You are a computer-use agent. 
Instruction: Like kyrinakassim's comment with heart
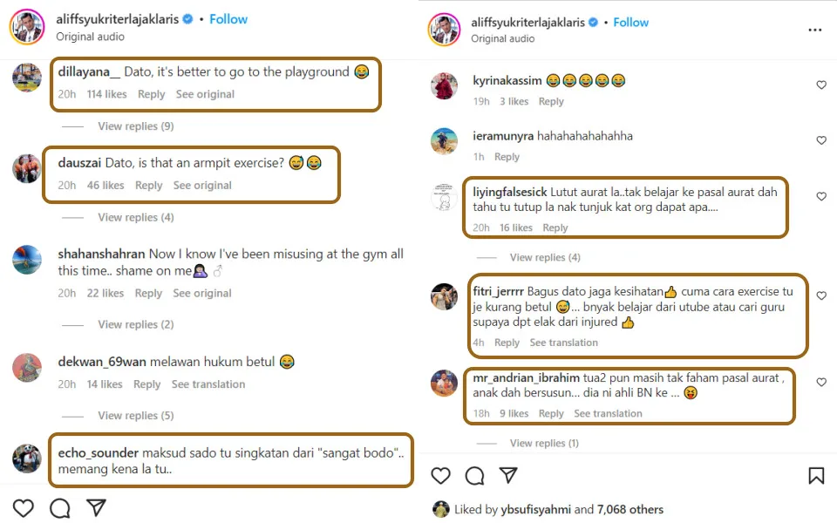[821, 85]
